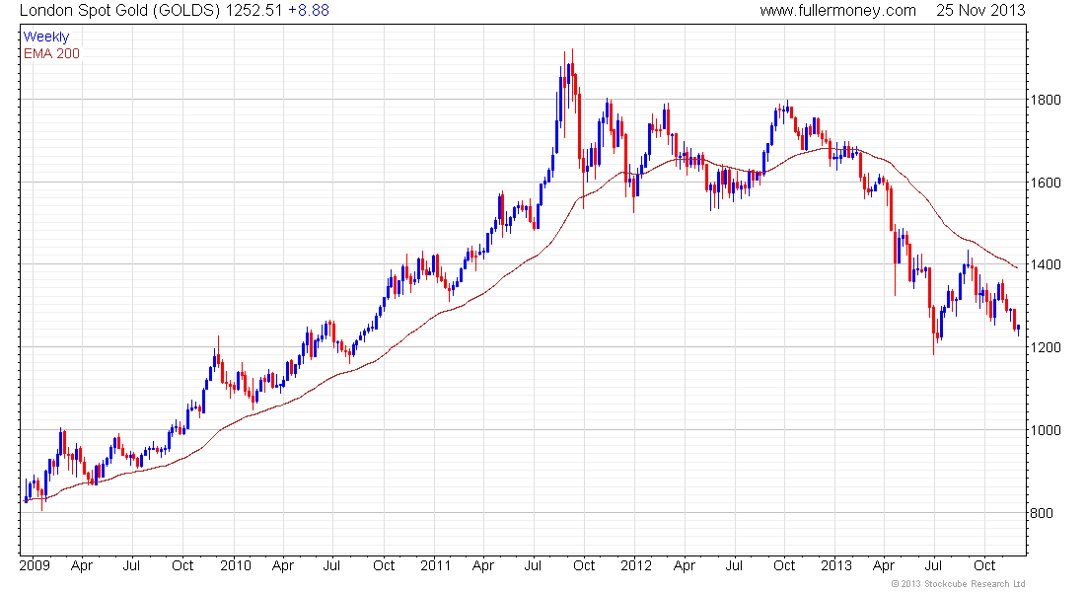Select the 'Weekly' legend label
Viewport: 1085px width, 592px height.
click(x=46, y=37)
